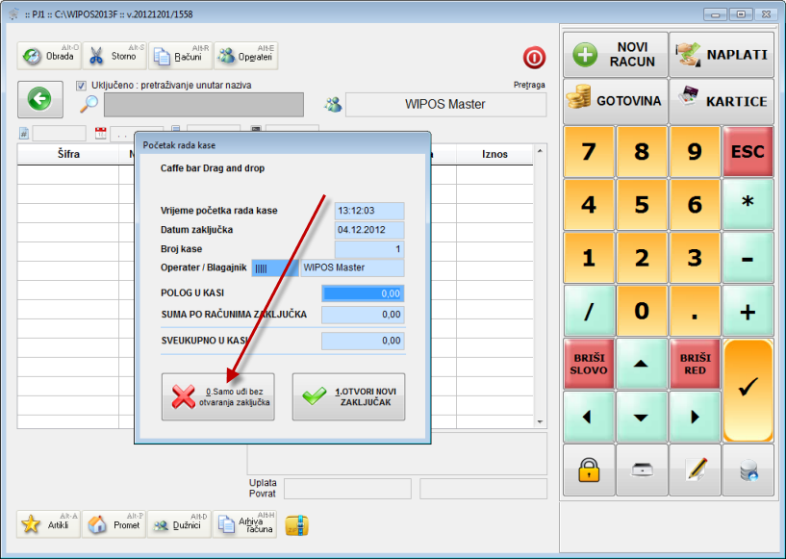This screenshot has height=559, width=786.
Task: Click the magnifying glass search icon
Action: (x=89, y=104)
